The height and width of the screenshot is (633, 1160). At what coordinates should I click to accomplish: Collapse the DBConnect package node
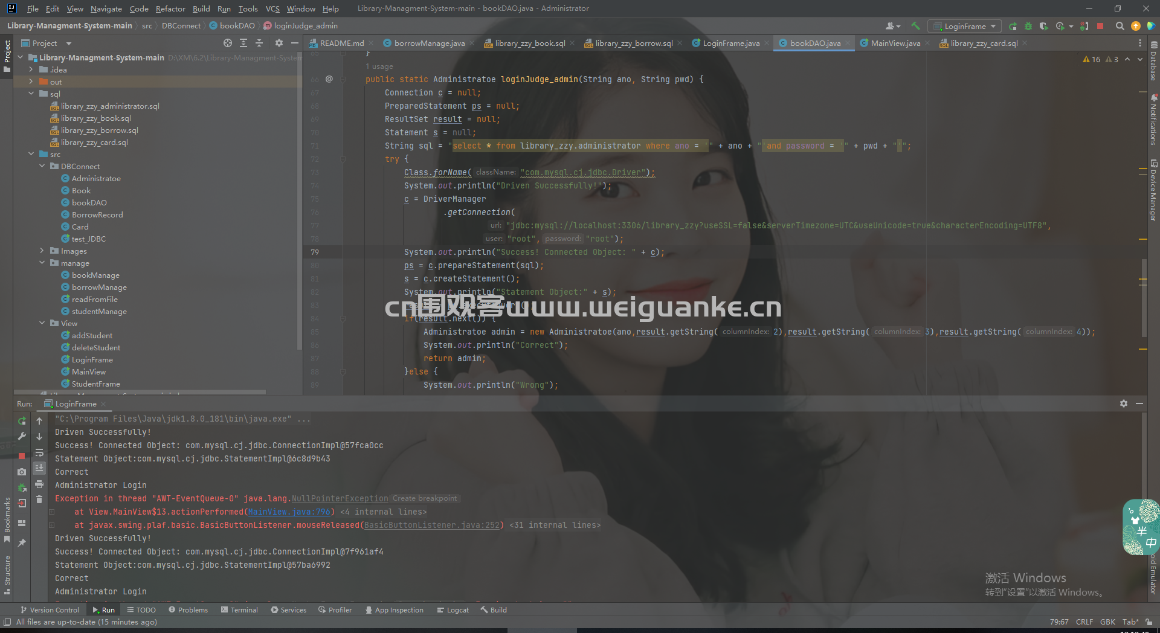[x=42, y=166]
